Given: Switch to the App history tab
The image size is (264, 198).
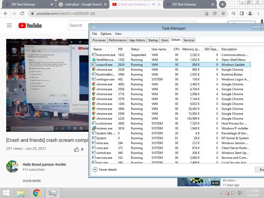Looking at the screenshot, I should [x=137, y=40].
